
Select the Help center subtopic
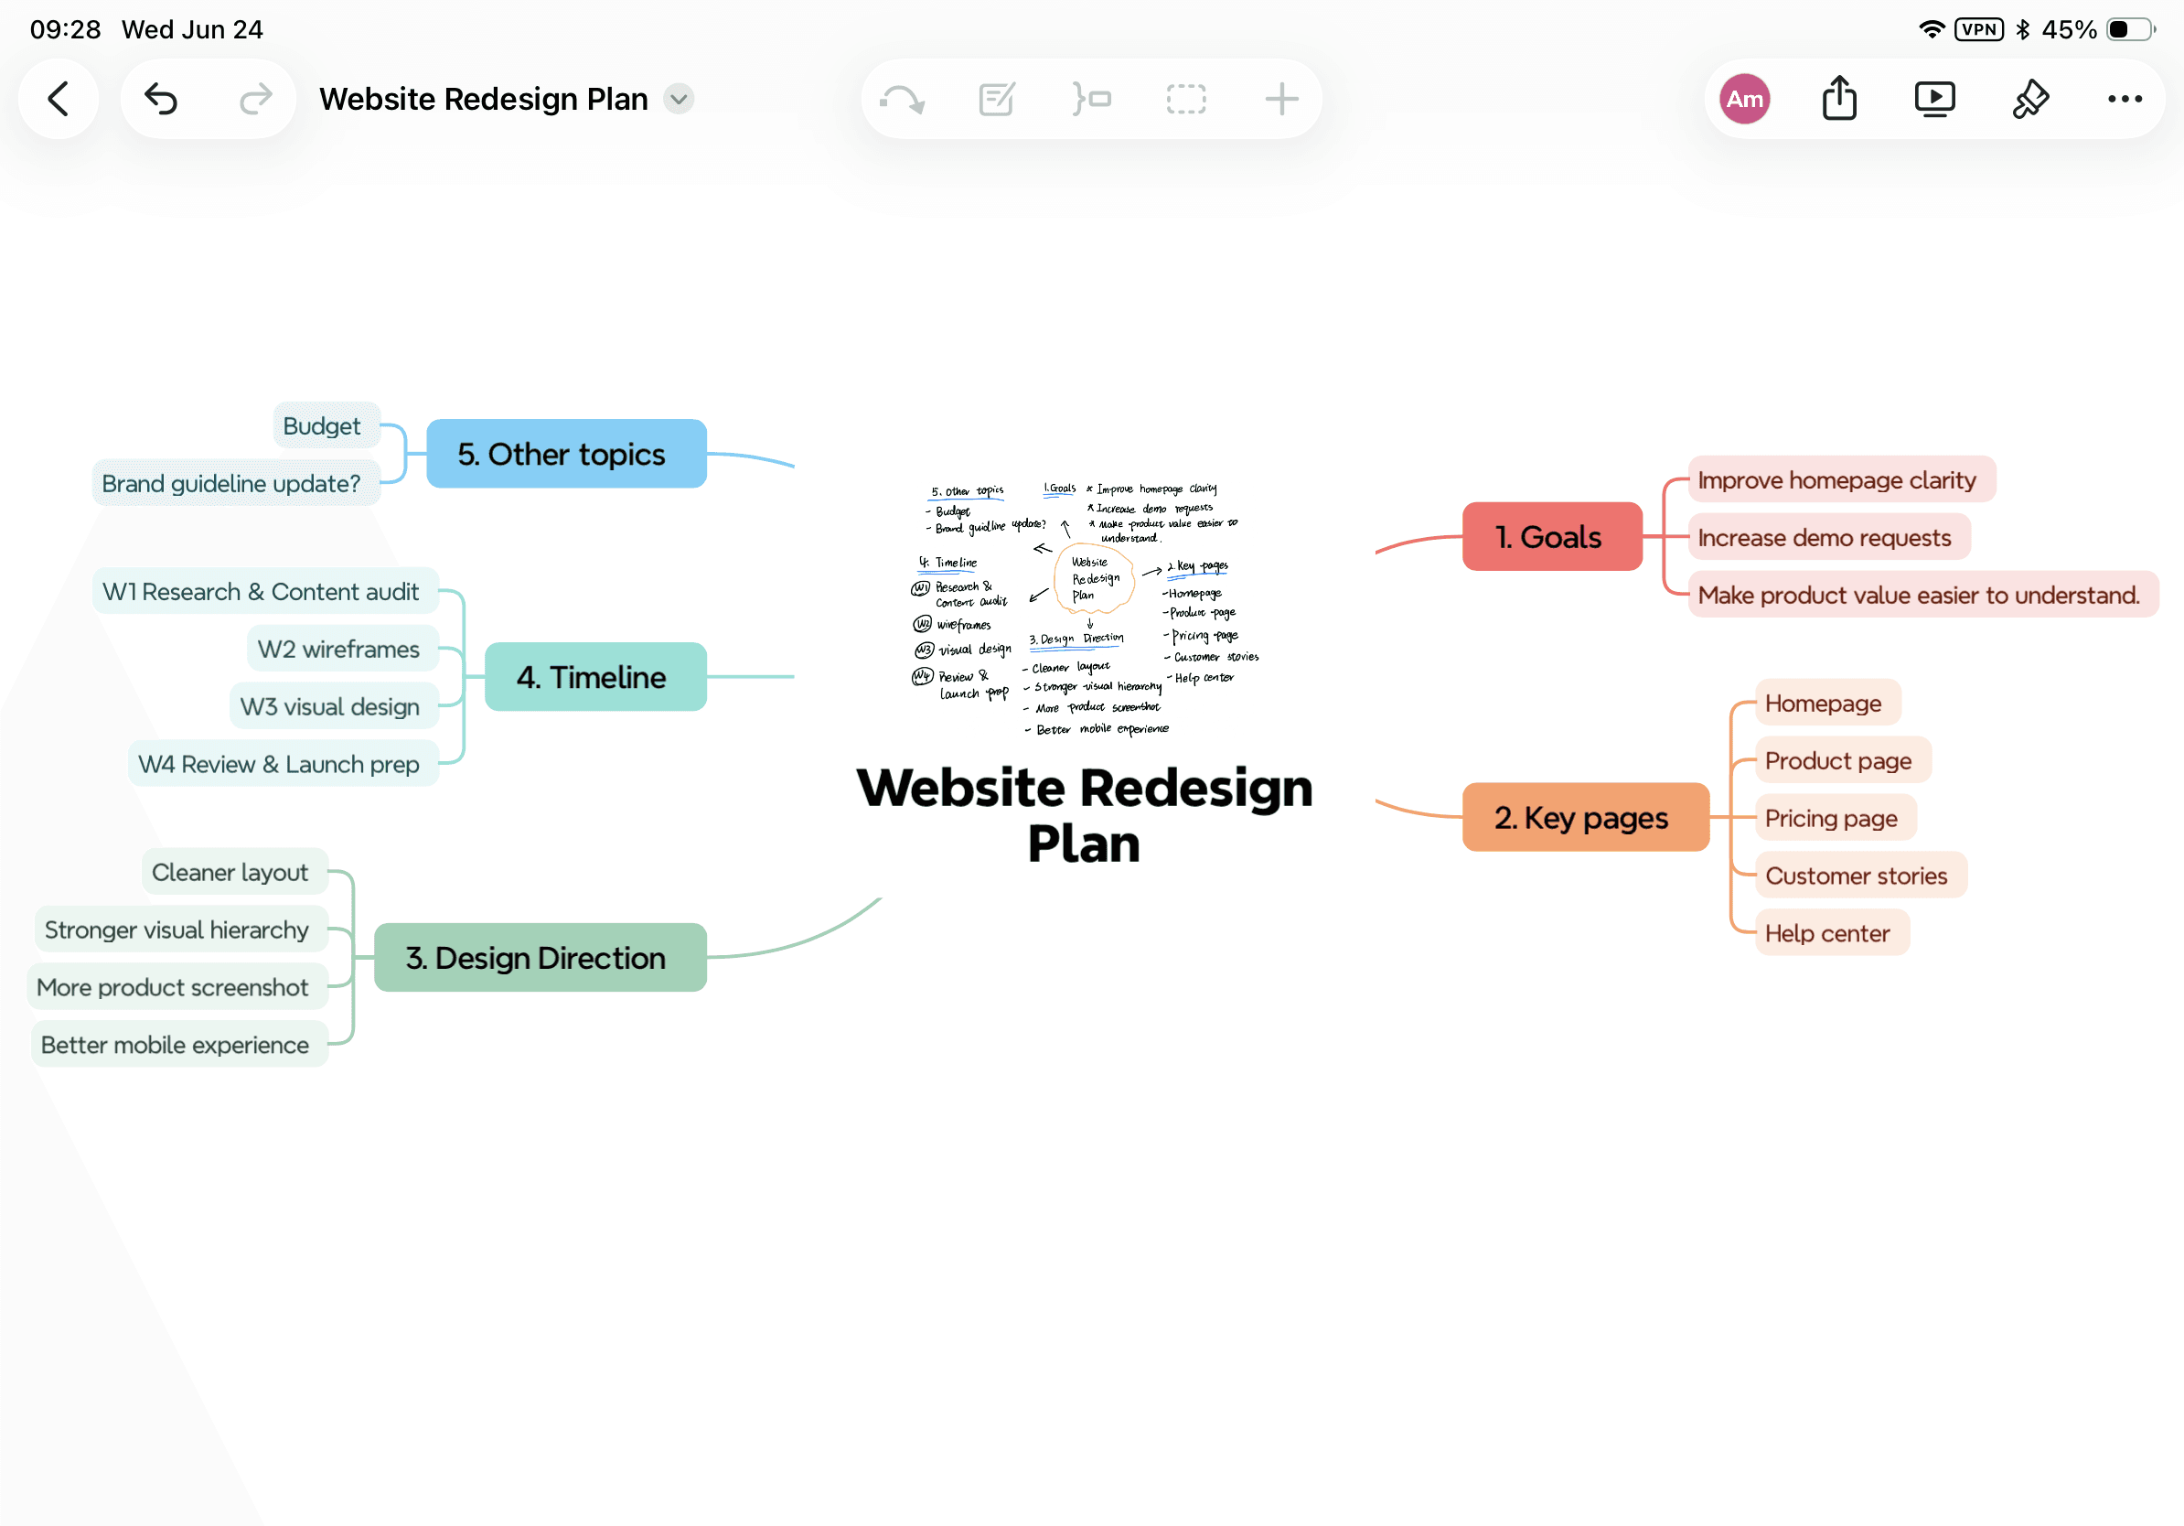(1832, 933)
